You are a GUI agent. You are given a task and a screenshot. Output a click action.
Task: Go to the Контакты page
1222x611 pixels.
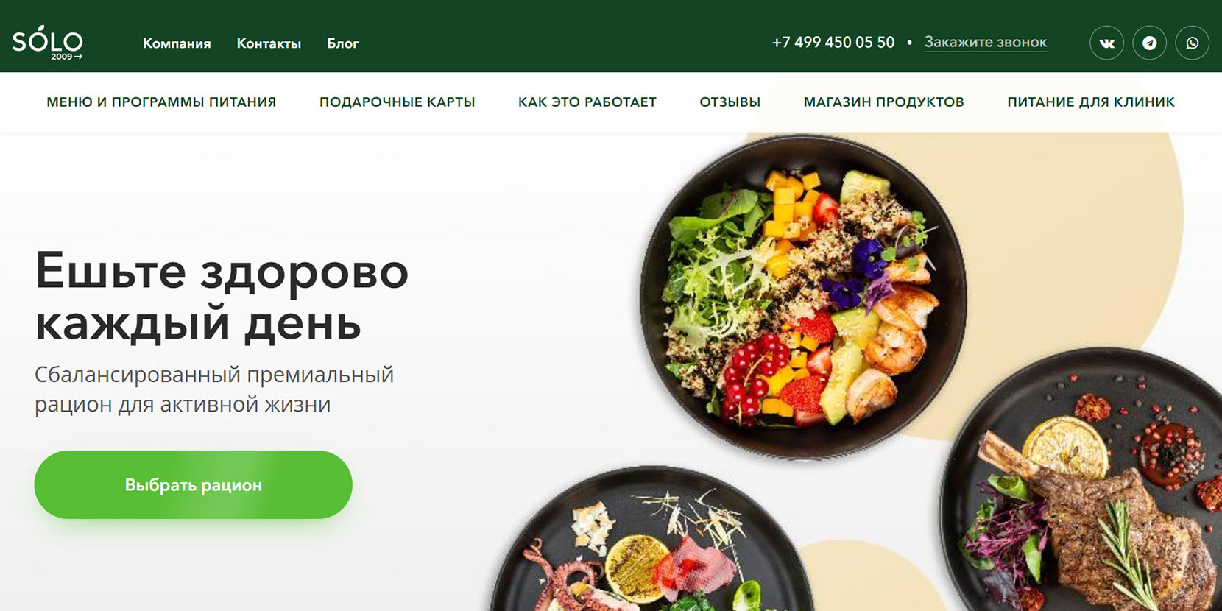[269, 43]
